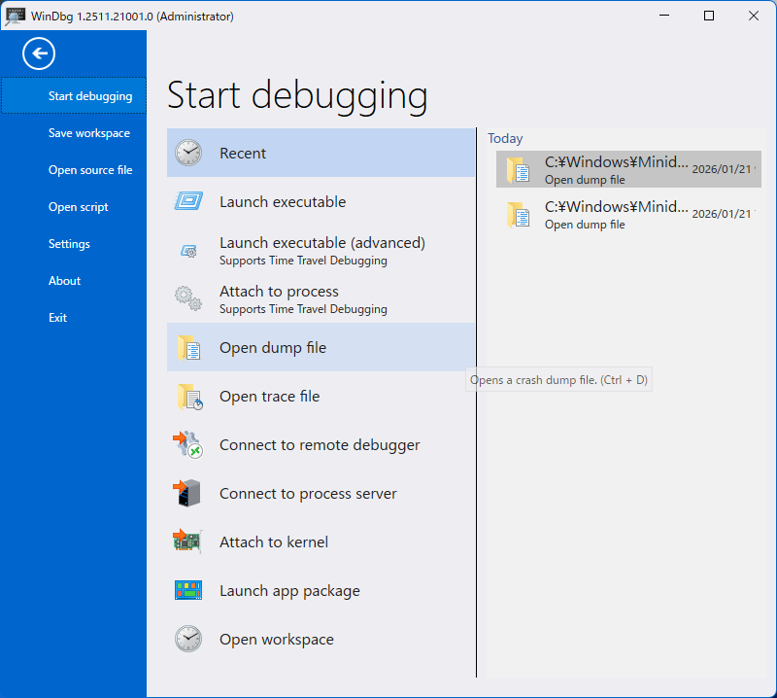Click the Attach to kernel circuit-board icon

click(x=188, y=542)
